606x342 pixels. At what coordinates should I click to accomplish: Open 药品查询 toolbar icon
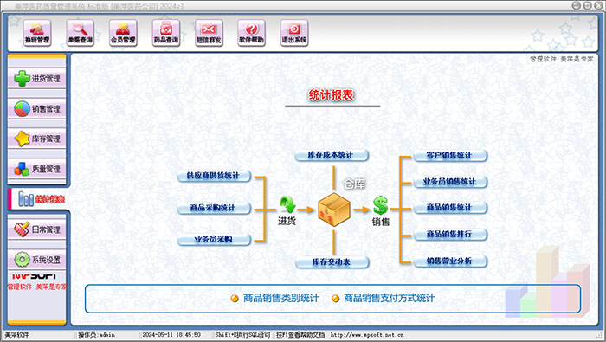pyautogui.click(x=166, y=33)
